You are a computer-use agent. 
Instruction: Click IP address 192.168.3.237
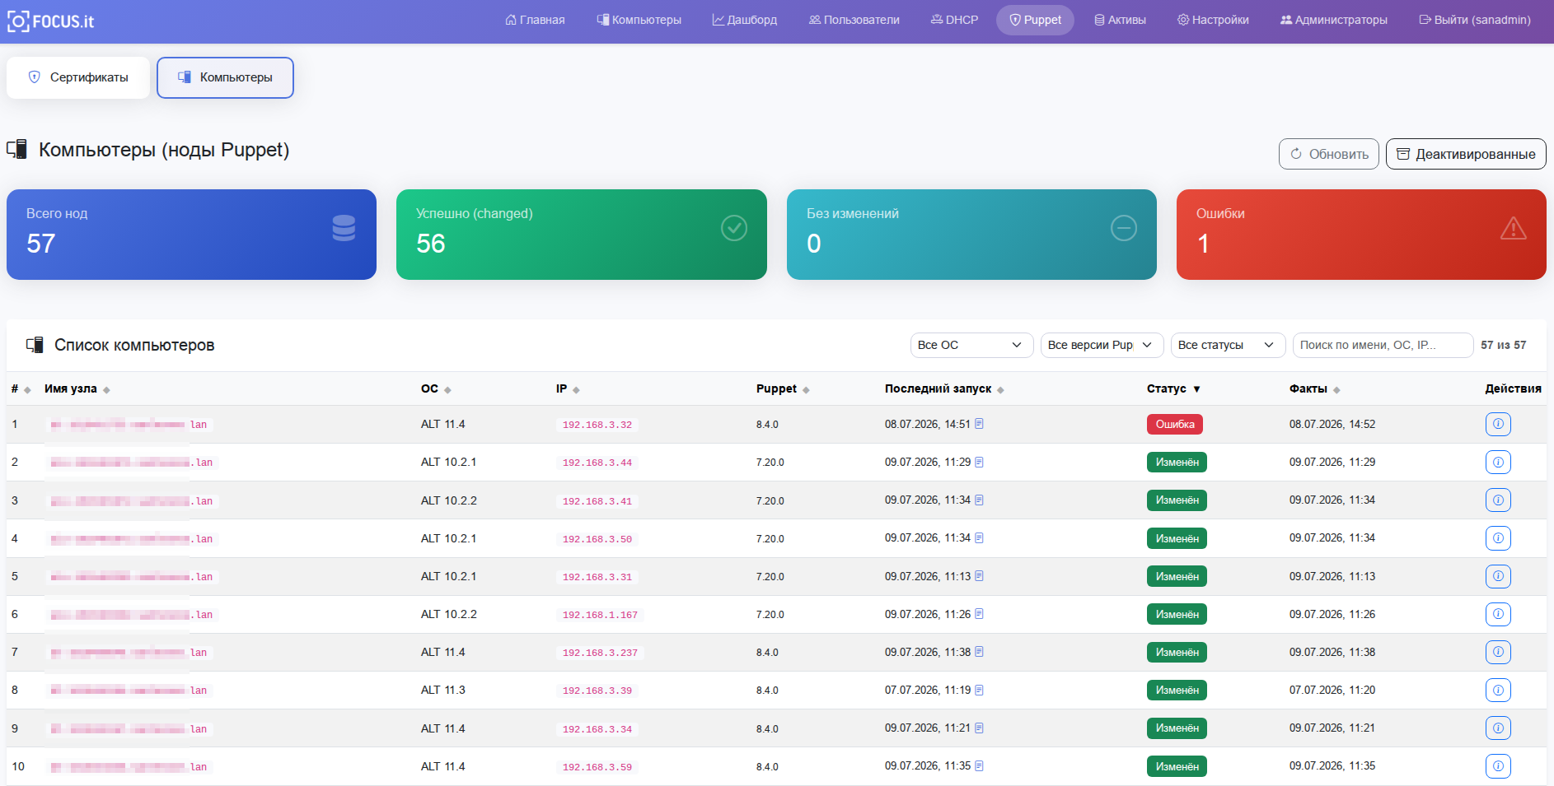tap(600, 653)
